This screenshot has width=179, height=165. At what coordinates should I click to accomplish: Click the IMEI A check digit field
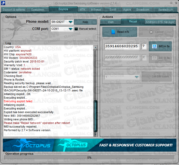144,46
